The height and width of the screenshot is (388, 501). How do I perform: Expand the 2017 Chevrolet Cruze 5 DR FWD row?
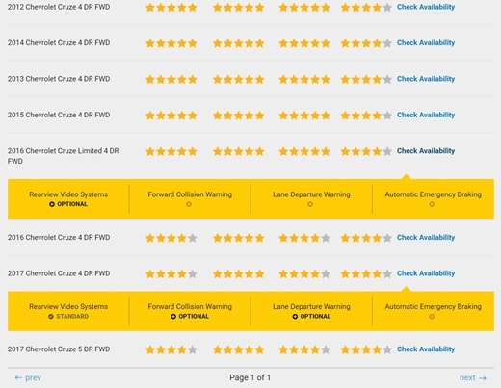[x=59, y=349]
